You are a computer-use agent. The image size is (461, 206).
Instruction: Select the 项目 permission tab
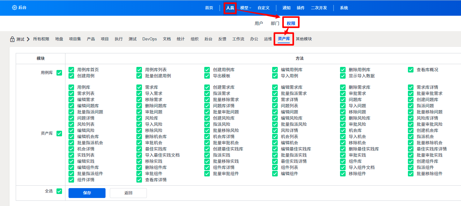coord(105,39)
